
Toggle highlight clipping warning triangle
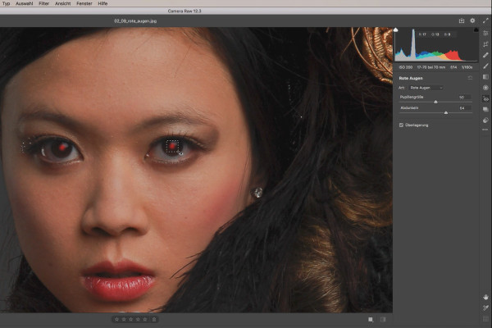tap(476, 30)
